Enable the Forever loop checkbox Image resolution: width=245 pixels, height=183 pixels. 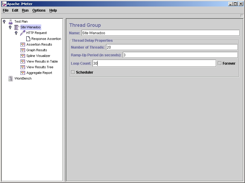pos(220,63)
